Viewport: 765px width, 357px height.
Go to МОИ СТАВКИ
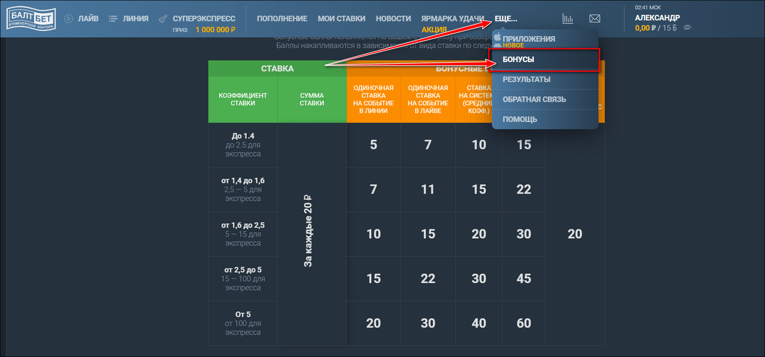point(341,19)
